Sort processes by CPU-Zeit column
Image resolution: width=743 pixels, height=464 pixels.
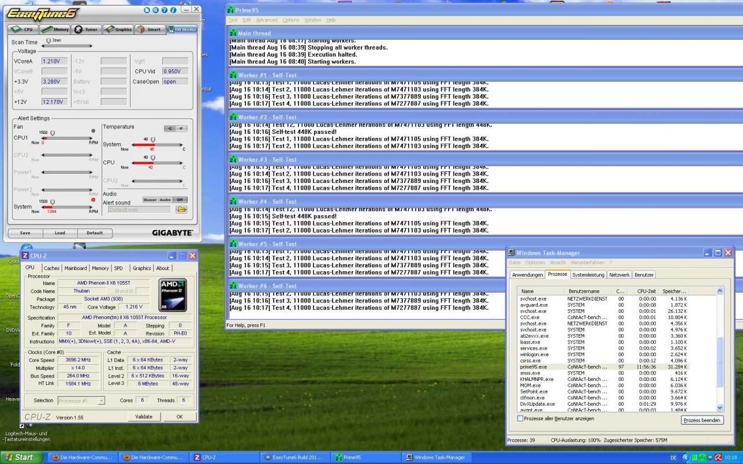click(646, 291)
